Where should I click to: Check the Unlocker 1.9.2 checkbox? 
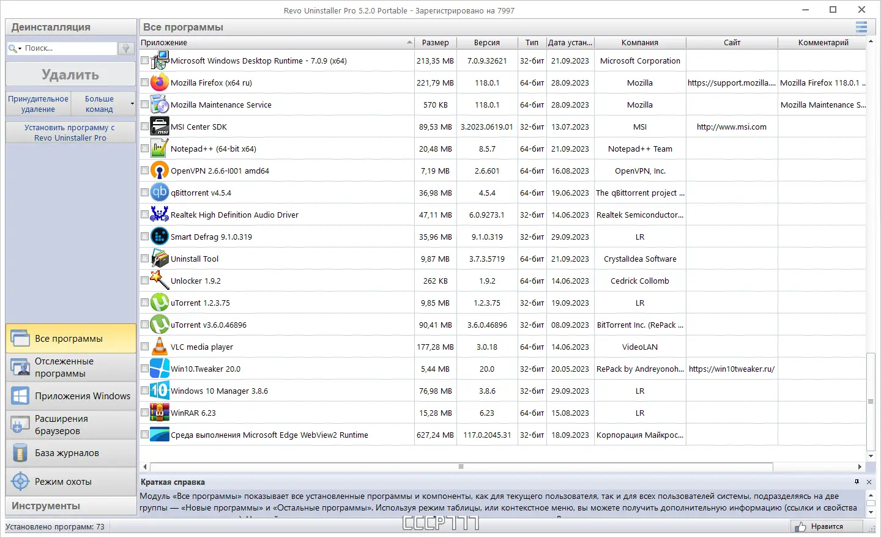(144, 281)
